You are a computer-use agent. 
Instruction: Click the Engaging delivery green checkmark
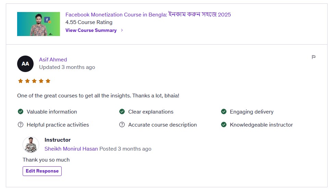coord(223,111)
